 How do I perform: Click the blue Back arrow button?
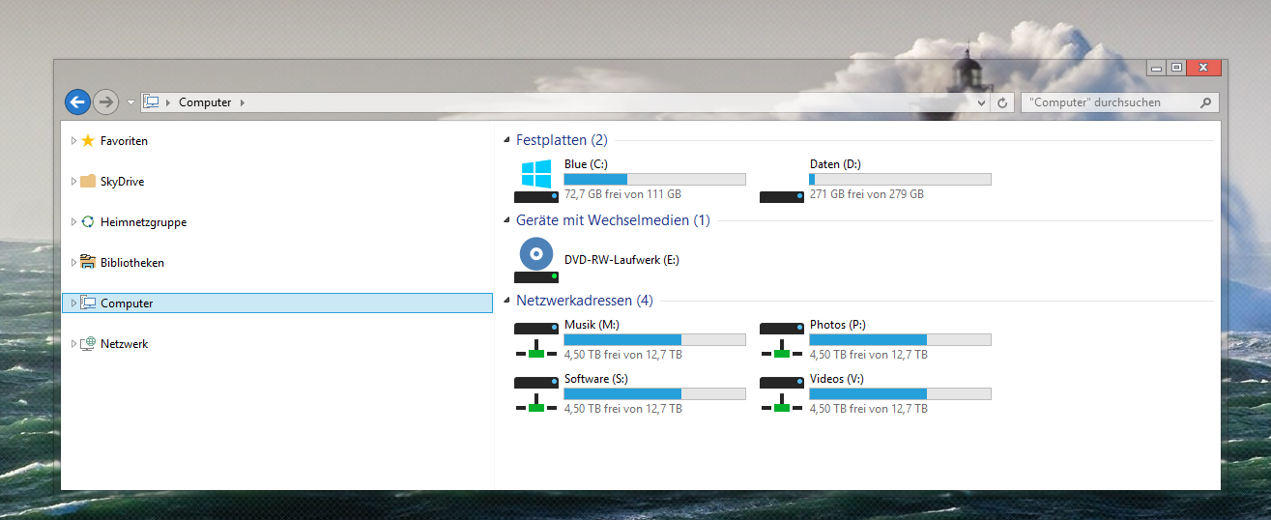77,101
